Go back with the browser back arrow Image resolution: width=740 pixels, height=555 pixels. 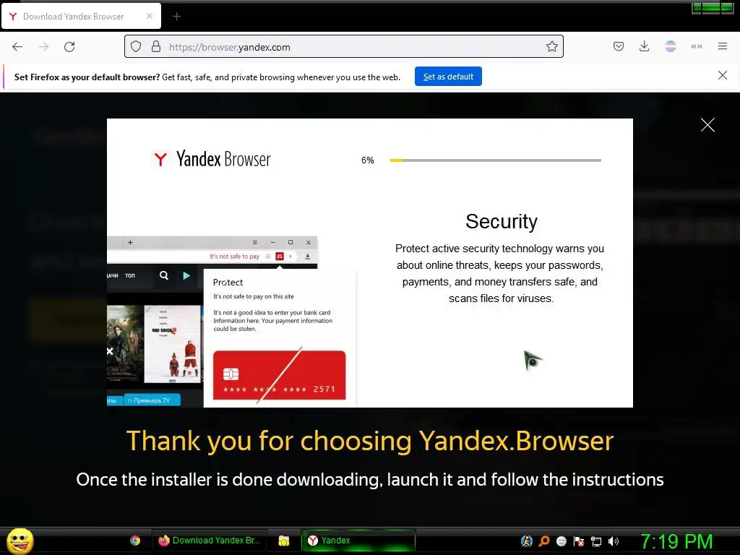[x=17, y=47]
